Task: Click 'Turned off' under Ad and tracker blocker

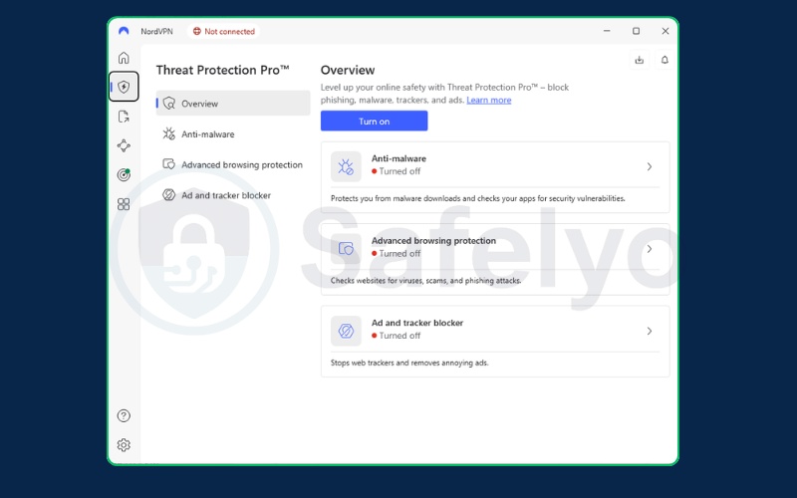Action: coord(396,336)
